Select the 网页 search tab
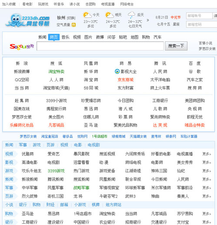217x225 pixels. (54, 37)
